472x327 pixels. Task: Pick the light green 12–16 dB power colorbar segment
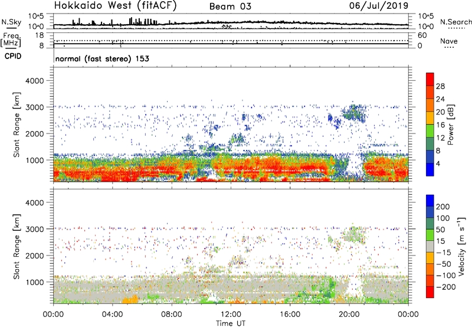pos(430,131)
